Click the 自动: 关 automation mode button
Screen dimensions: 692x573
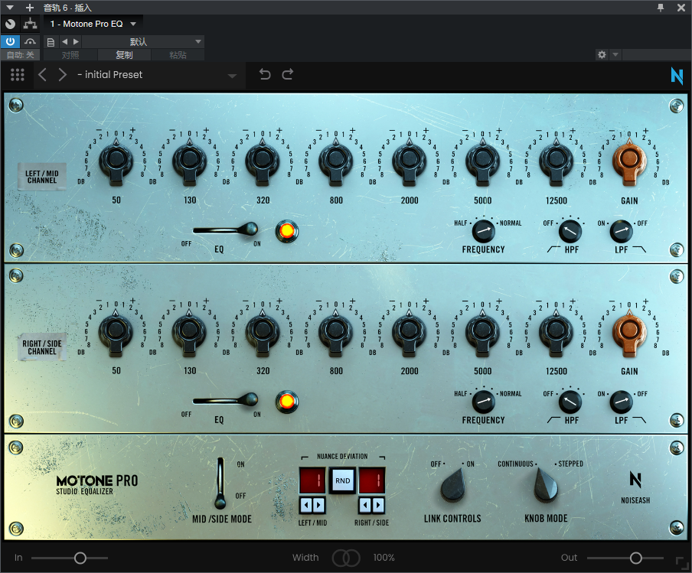(21, 54)
